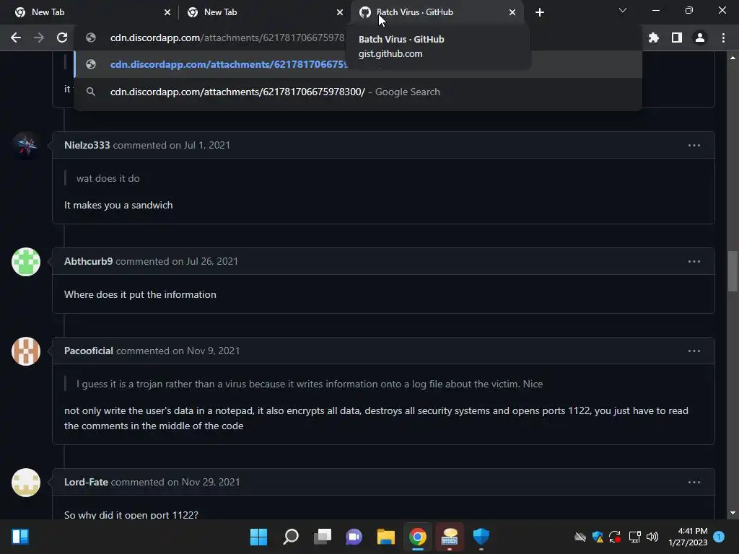The height and width of the screenshot is (554, 739).
Task: Click the Windows Security warning tray icon
Action: [598, 537]
